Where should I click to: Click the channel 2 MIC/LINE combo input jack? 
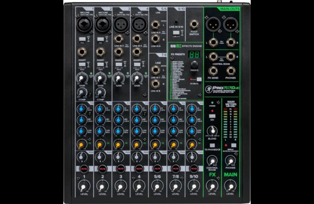[103, 24]
